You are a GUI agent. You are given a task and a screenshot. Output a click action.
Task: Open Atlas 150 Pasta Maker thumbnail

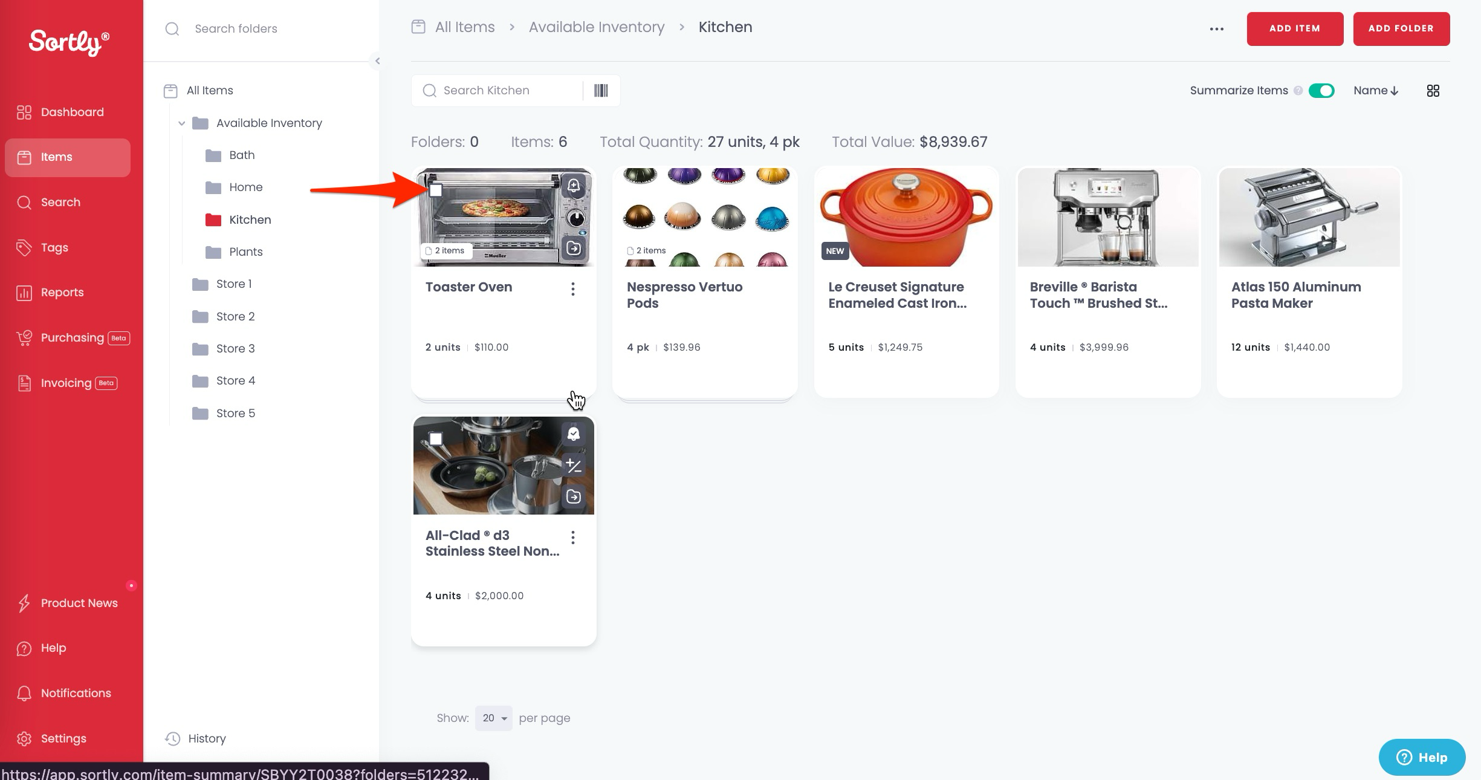[1309, 217]
